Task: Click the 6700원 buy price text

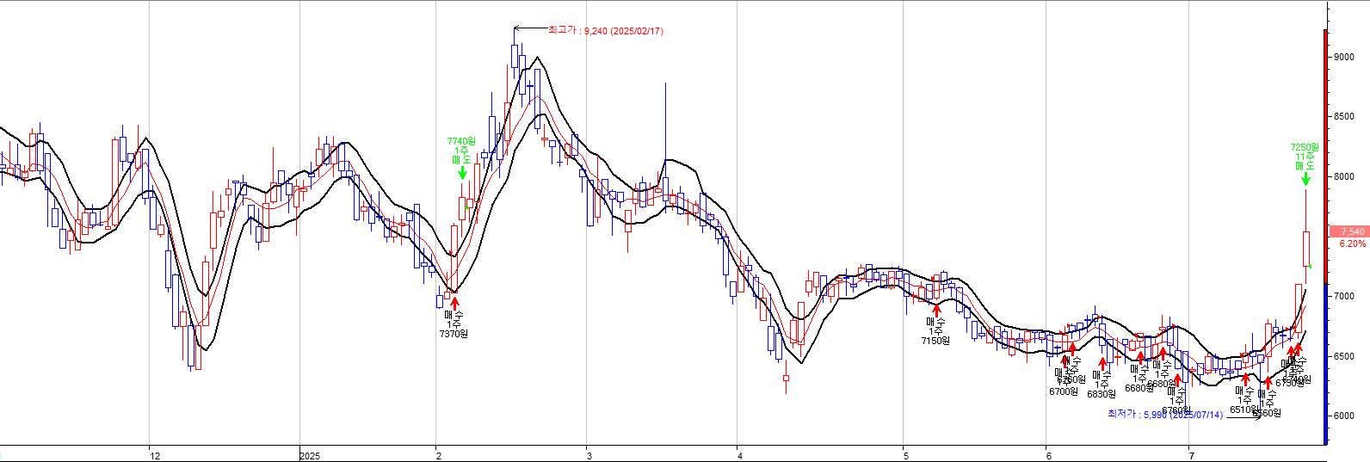Action: tap(1064, 391)
